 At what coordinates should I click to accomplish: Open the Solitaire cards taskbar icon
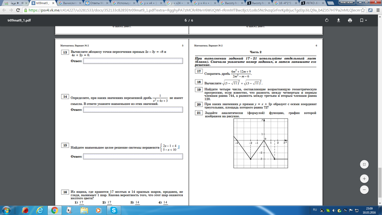pos(69,210)
